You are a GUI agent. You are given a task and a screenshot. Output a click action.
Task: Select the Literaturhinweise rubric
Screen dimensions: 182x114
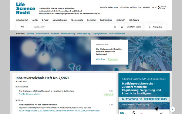point(117,33)
